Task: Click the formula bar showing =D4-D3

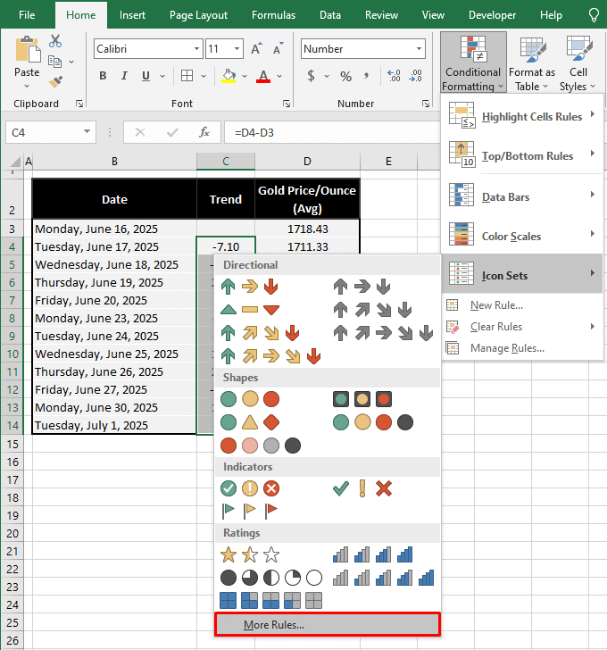Action: coord(332,132)
